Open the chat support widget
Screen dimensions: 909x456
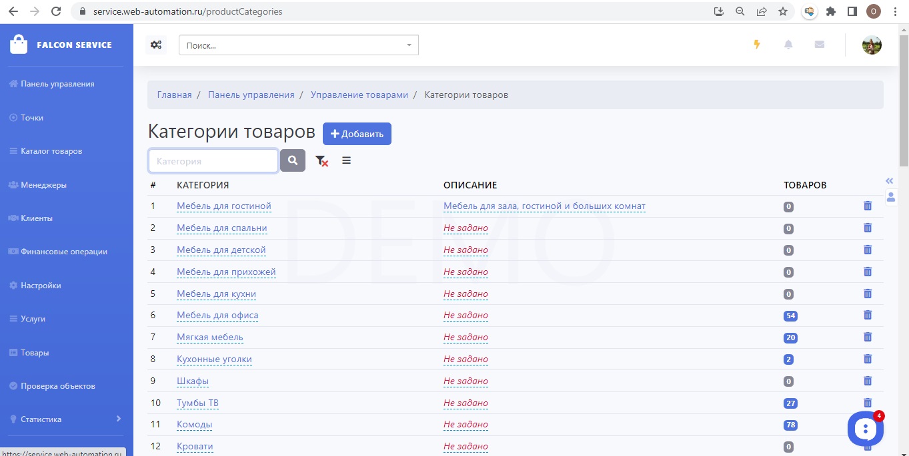tap(865, 429)
